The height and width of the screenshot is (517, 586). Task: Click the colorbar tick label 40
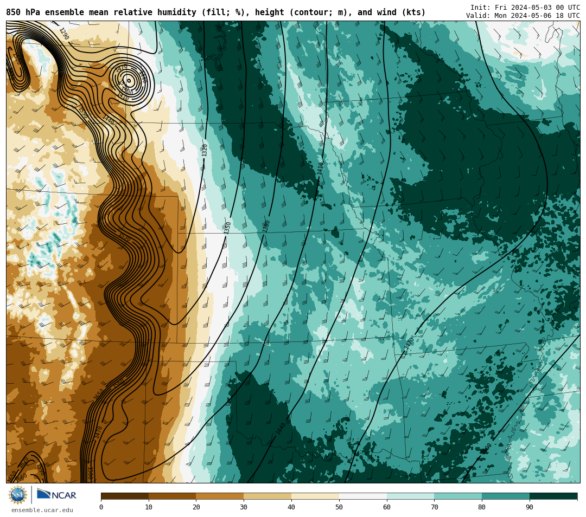pyautogui.click(x=291, y=507)
